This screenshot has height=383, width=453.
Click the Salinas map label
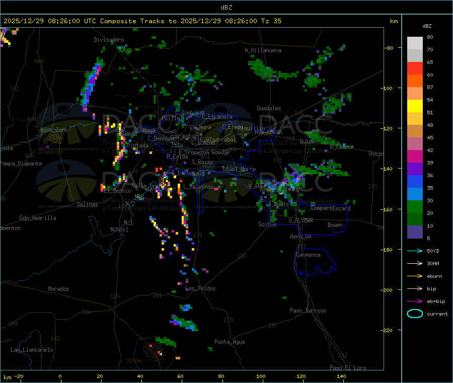[87, 204]
